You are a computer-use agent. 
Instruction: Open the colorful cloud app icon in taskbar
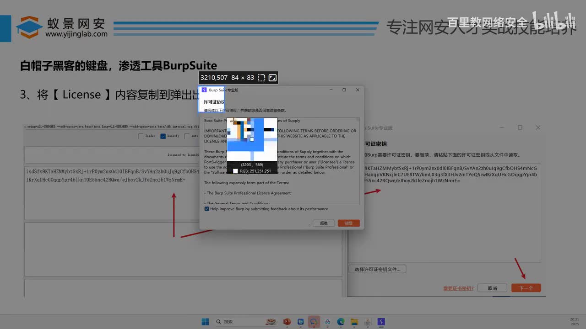327,322
